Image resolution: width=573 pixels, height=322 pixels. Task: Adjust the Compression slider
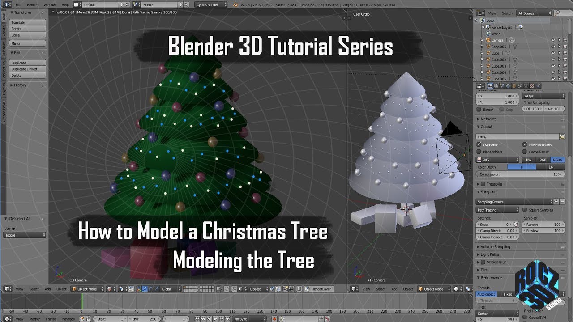521,174
